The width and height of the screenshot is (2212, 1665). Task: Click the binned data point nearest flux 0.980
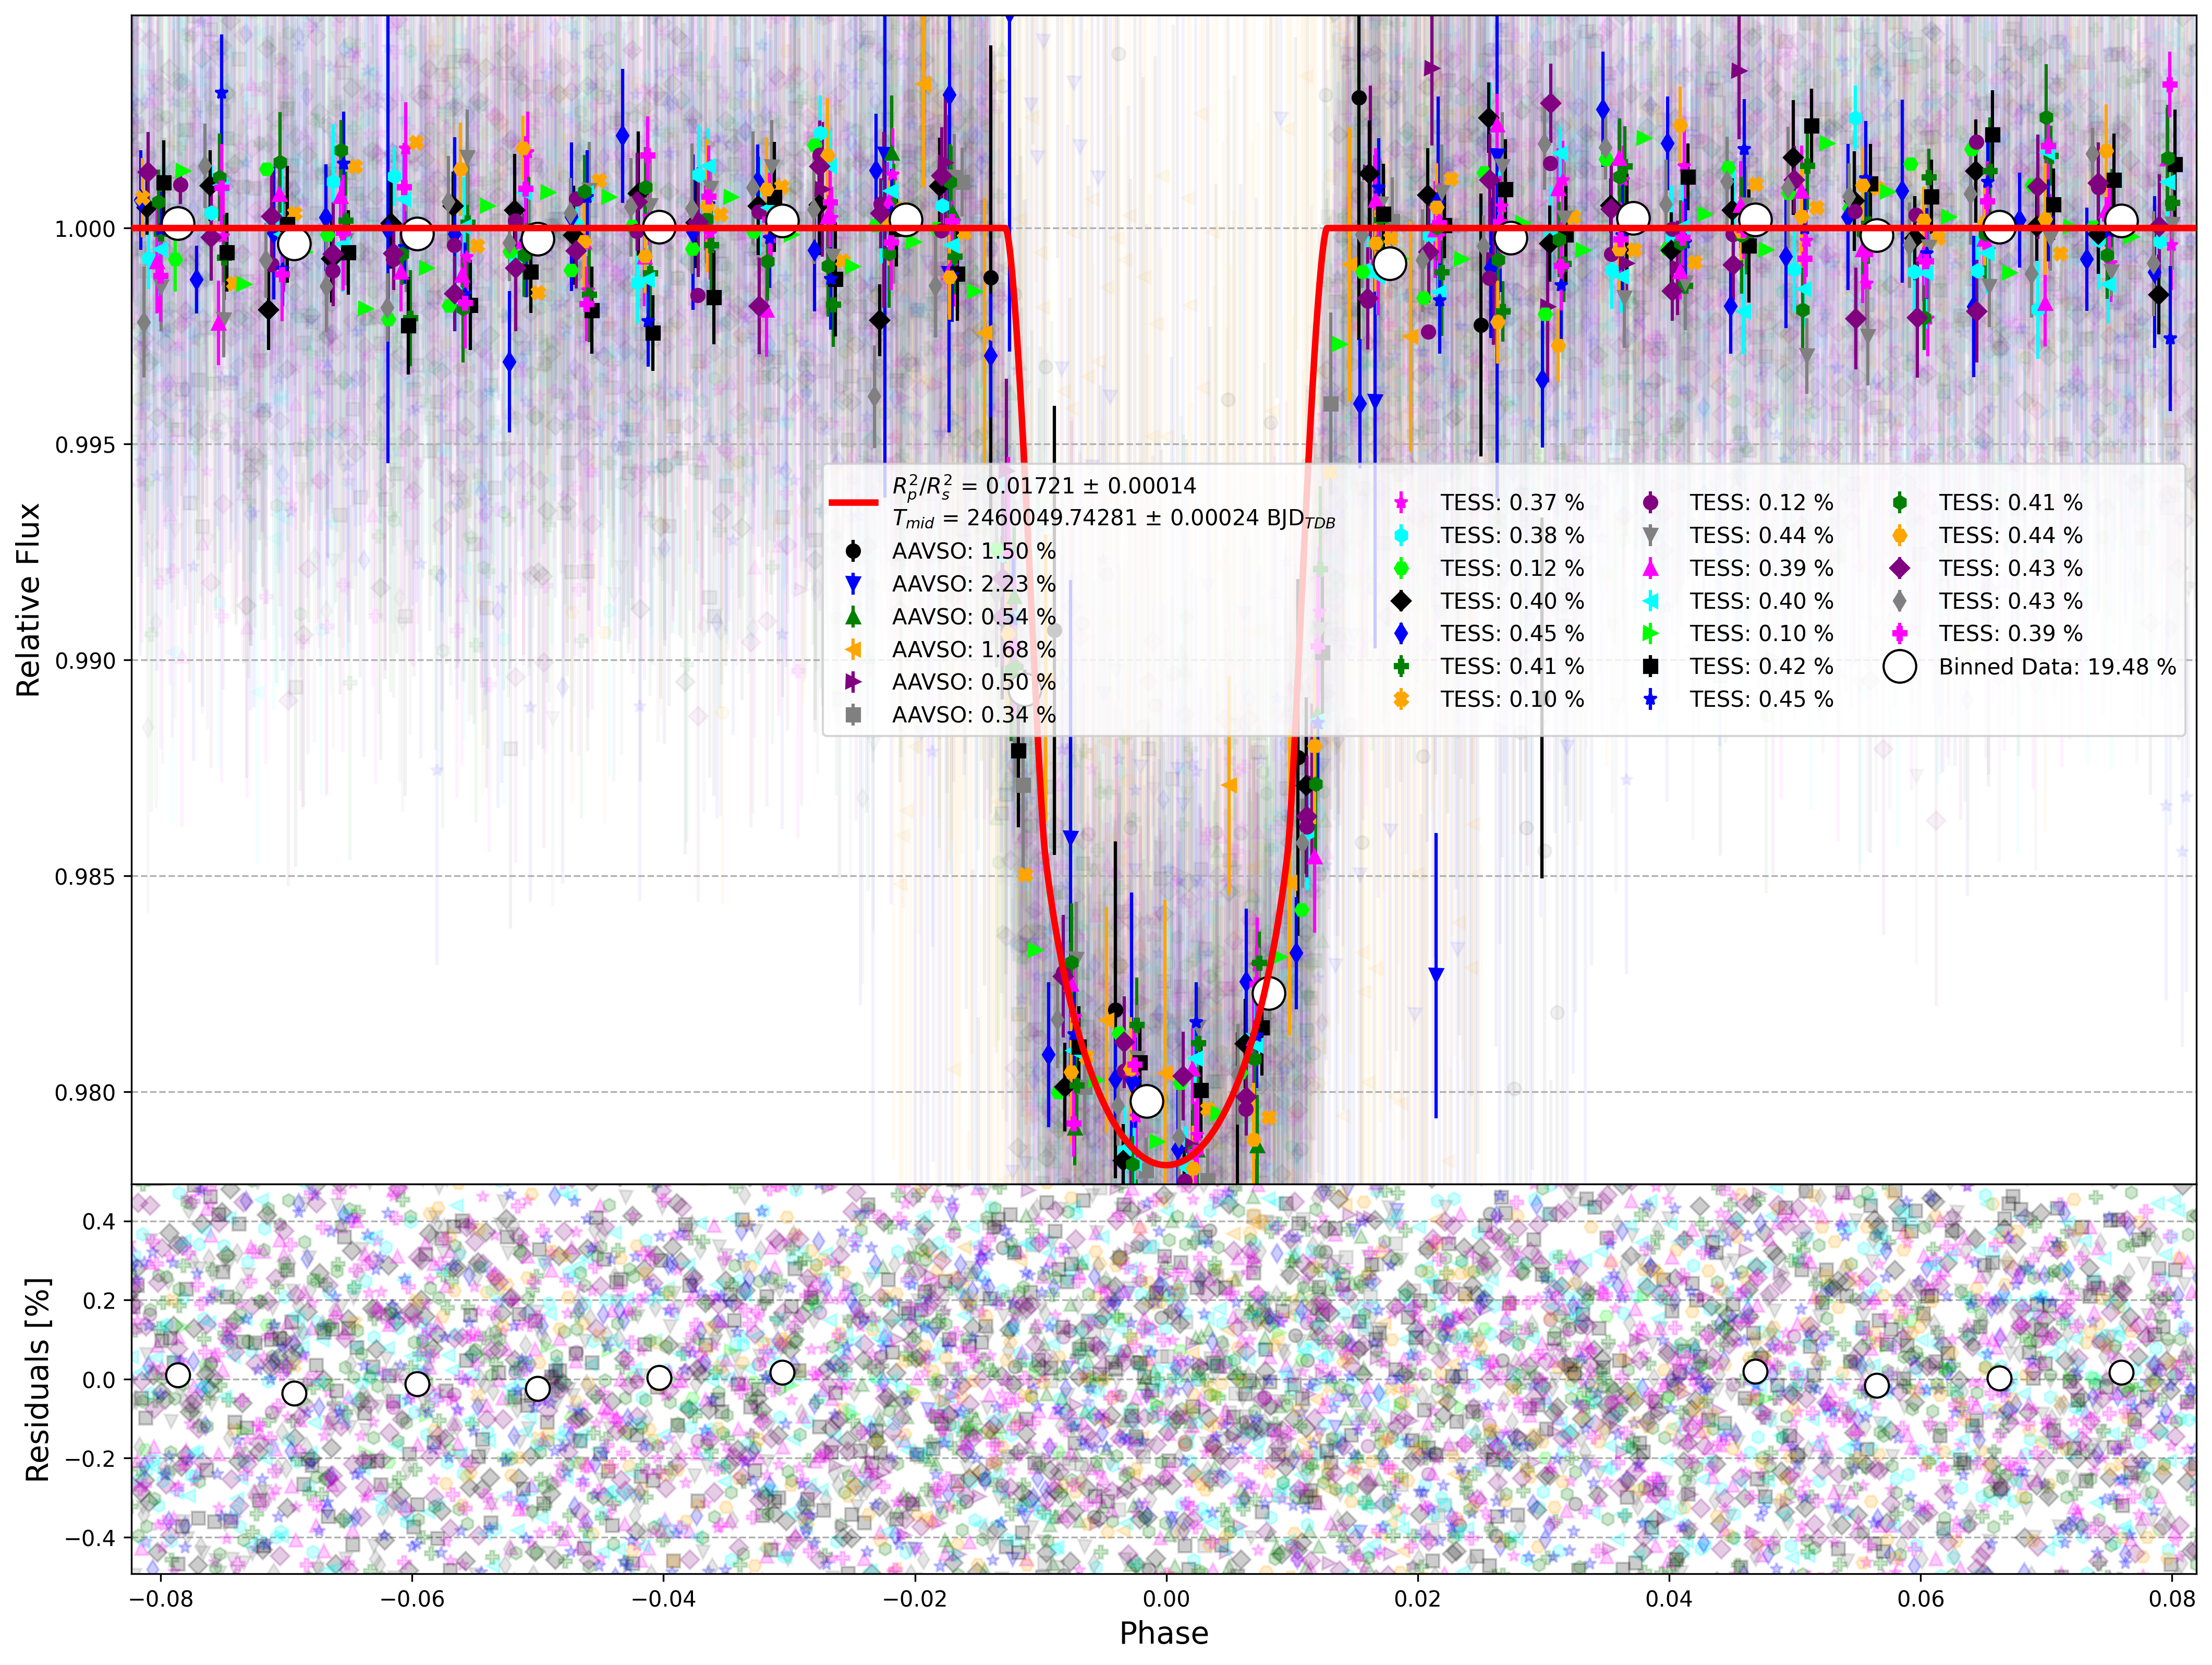(x=1147, y=1102)
